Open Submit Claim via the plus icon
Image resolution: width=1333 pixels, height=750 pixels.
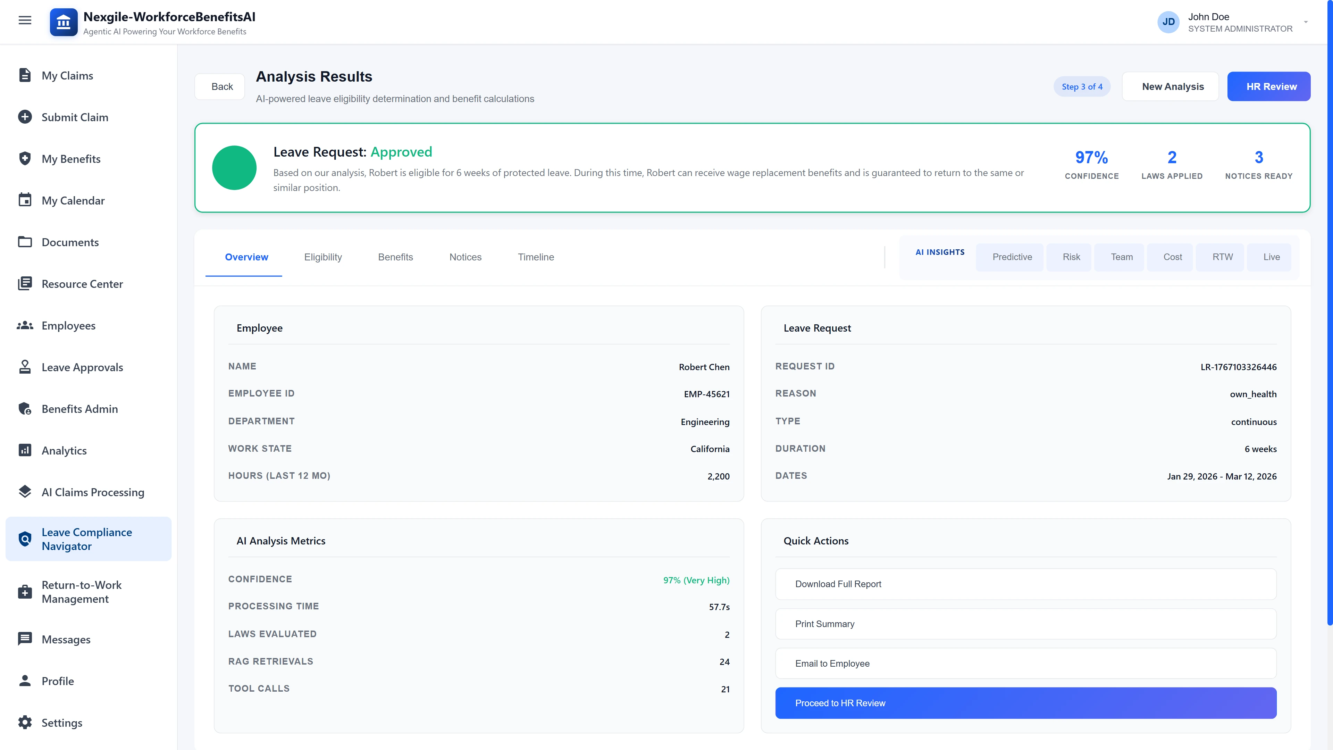[25, 116]
